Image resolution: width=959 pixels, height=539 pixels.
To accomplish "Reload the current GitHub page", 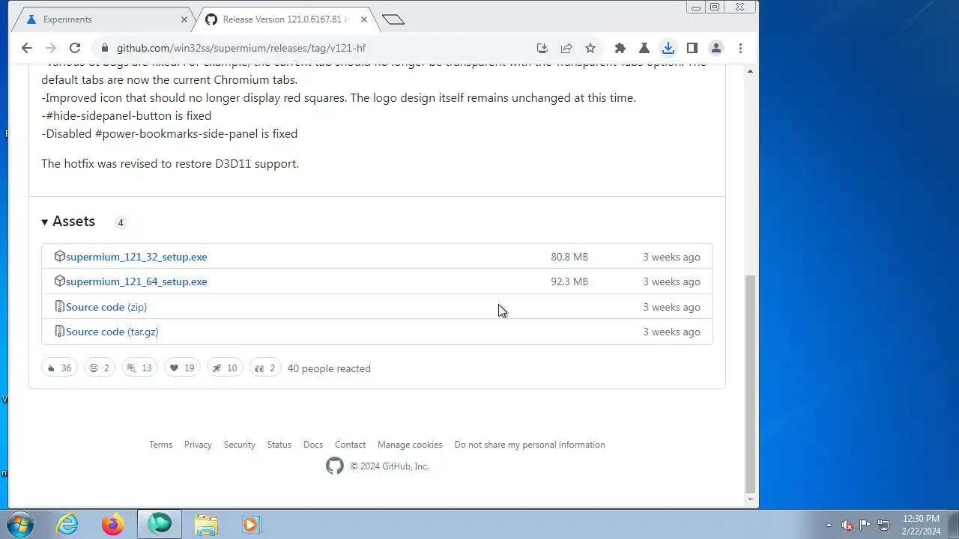I will tap(75, 48).
